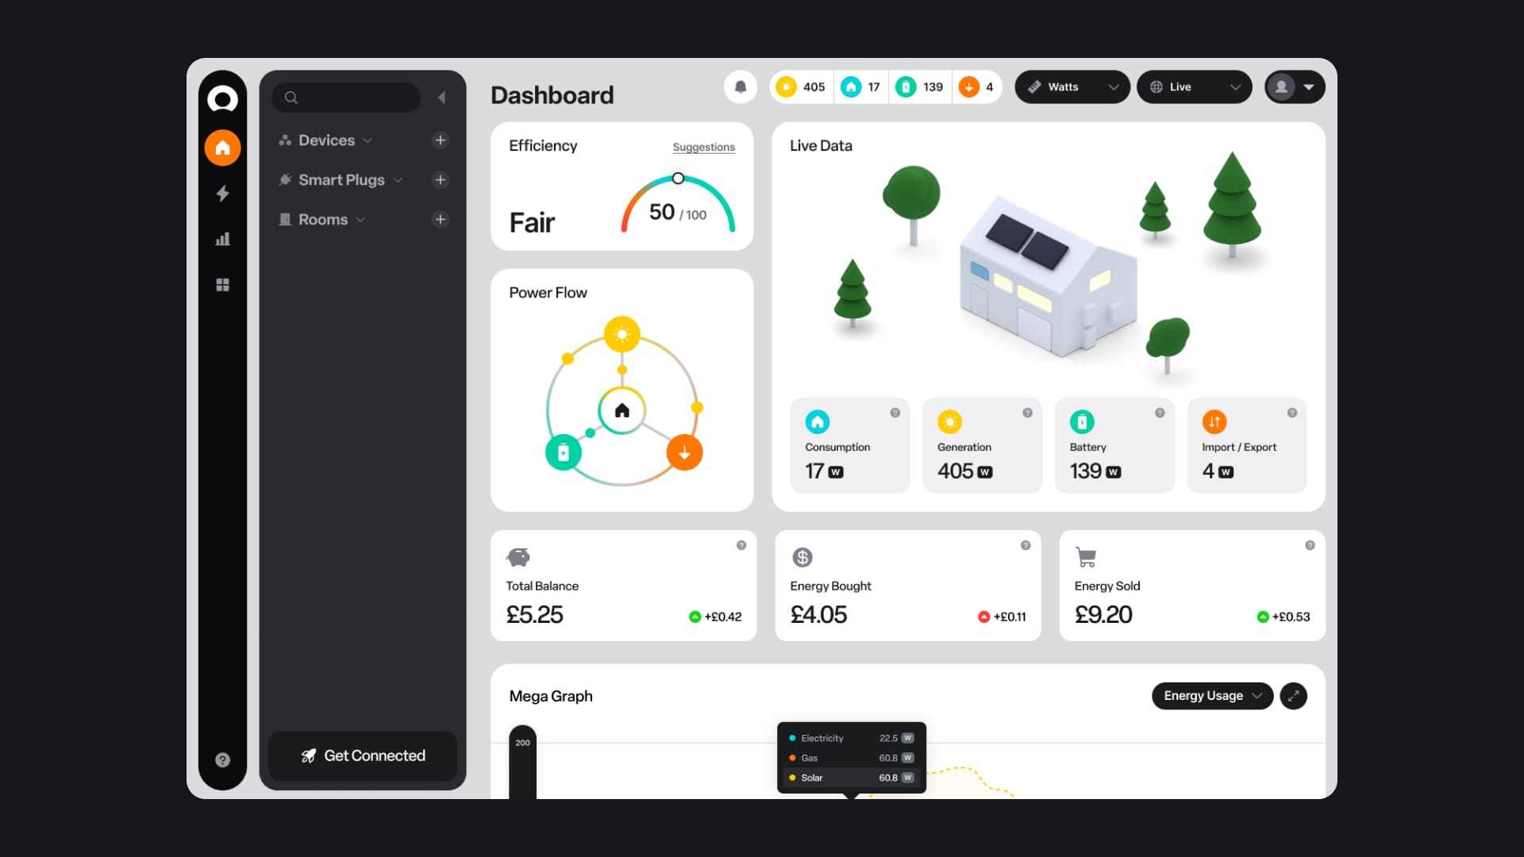
Task: Open the lightning bolt energy page in sidebar
Action: 222,194
